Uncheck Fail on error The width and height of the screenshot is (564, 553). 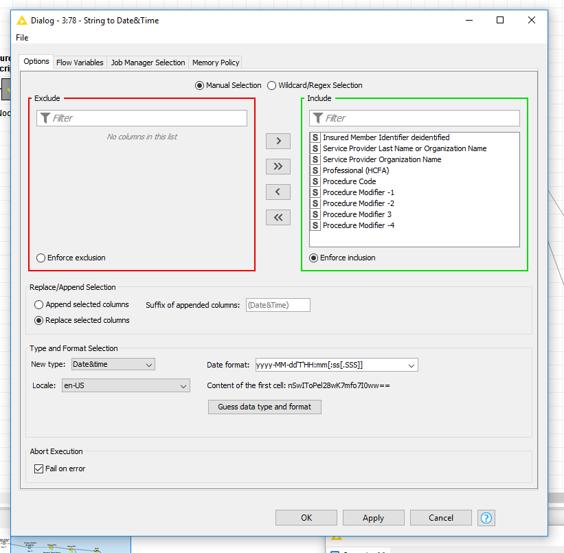[x=39, y=468]
